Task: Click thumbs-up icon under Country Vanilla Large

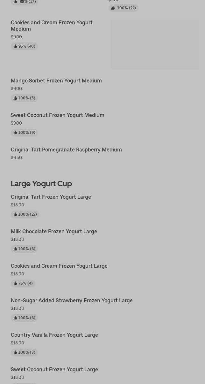Action: [x=15, y=352]
